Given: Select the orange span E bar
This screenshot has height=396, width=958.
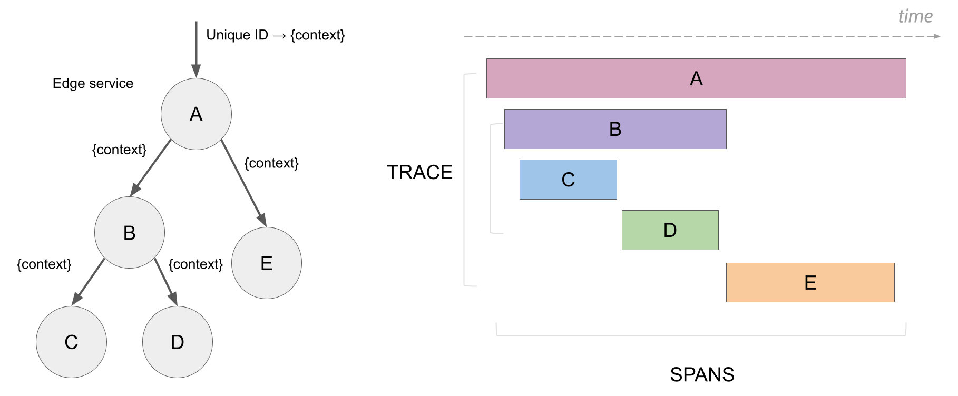Looking at the screenshot, I should (810, 283).
